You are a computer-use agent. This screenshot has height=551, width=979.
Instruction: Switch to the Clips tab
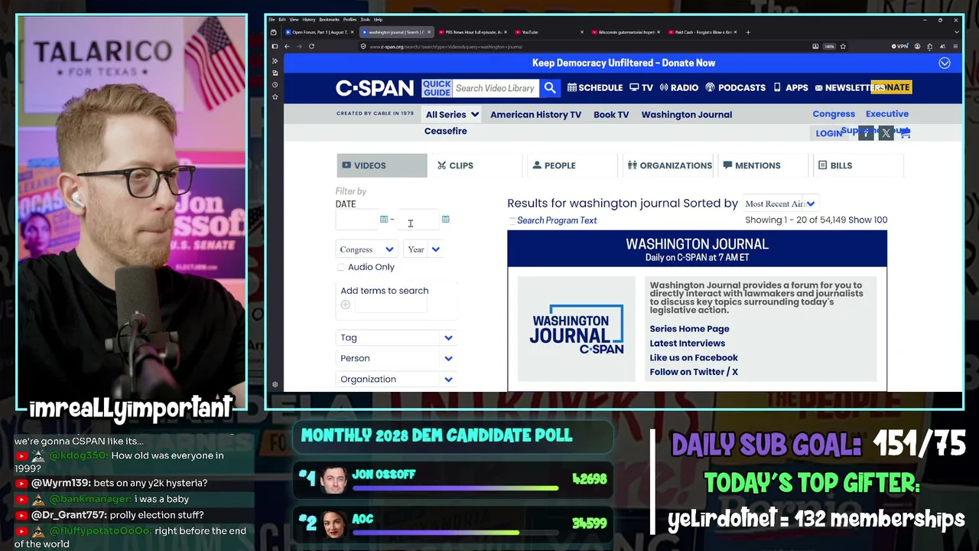tap(476, 165)
